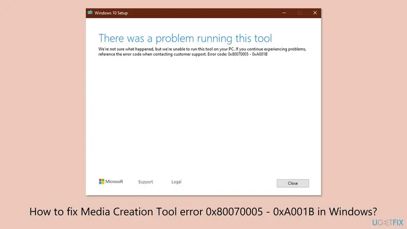Click the Microsoft logo in dialog footer
The height and width of the screenshot is (229, 407).
[x=111, y=181]
